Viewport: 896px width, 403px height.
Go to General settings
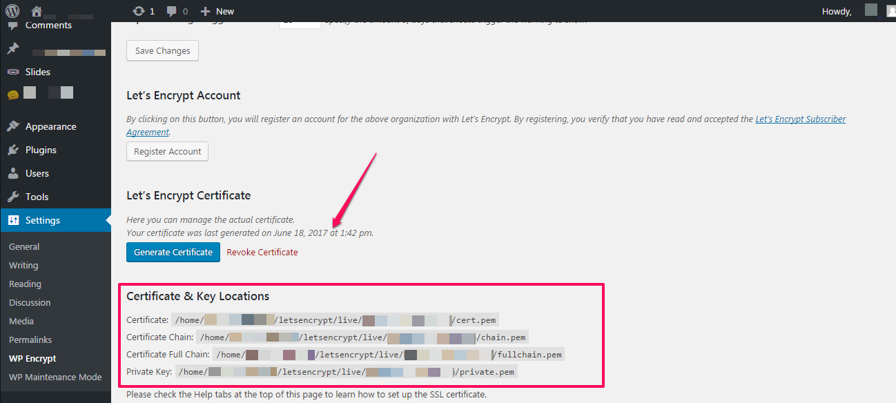tap(24, 246)
